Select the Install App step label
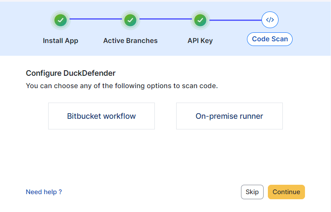 click(x=61, y=41)
